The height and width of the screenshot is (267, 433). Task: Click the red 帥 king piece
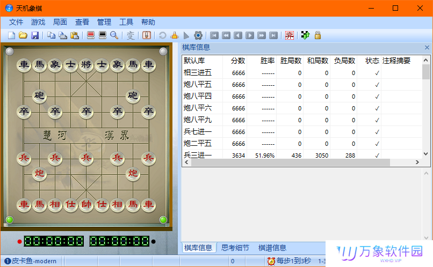coord(86,204)
